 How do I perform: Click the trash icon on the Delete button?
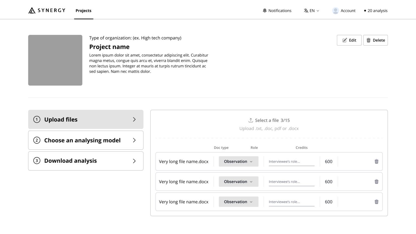pyautogui.click(x=368, y=40)
